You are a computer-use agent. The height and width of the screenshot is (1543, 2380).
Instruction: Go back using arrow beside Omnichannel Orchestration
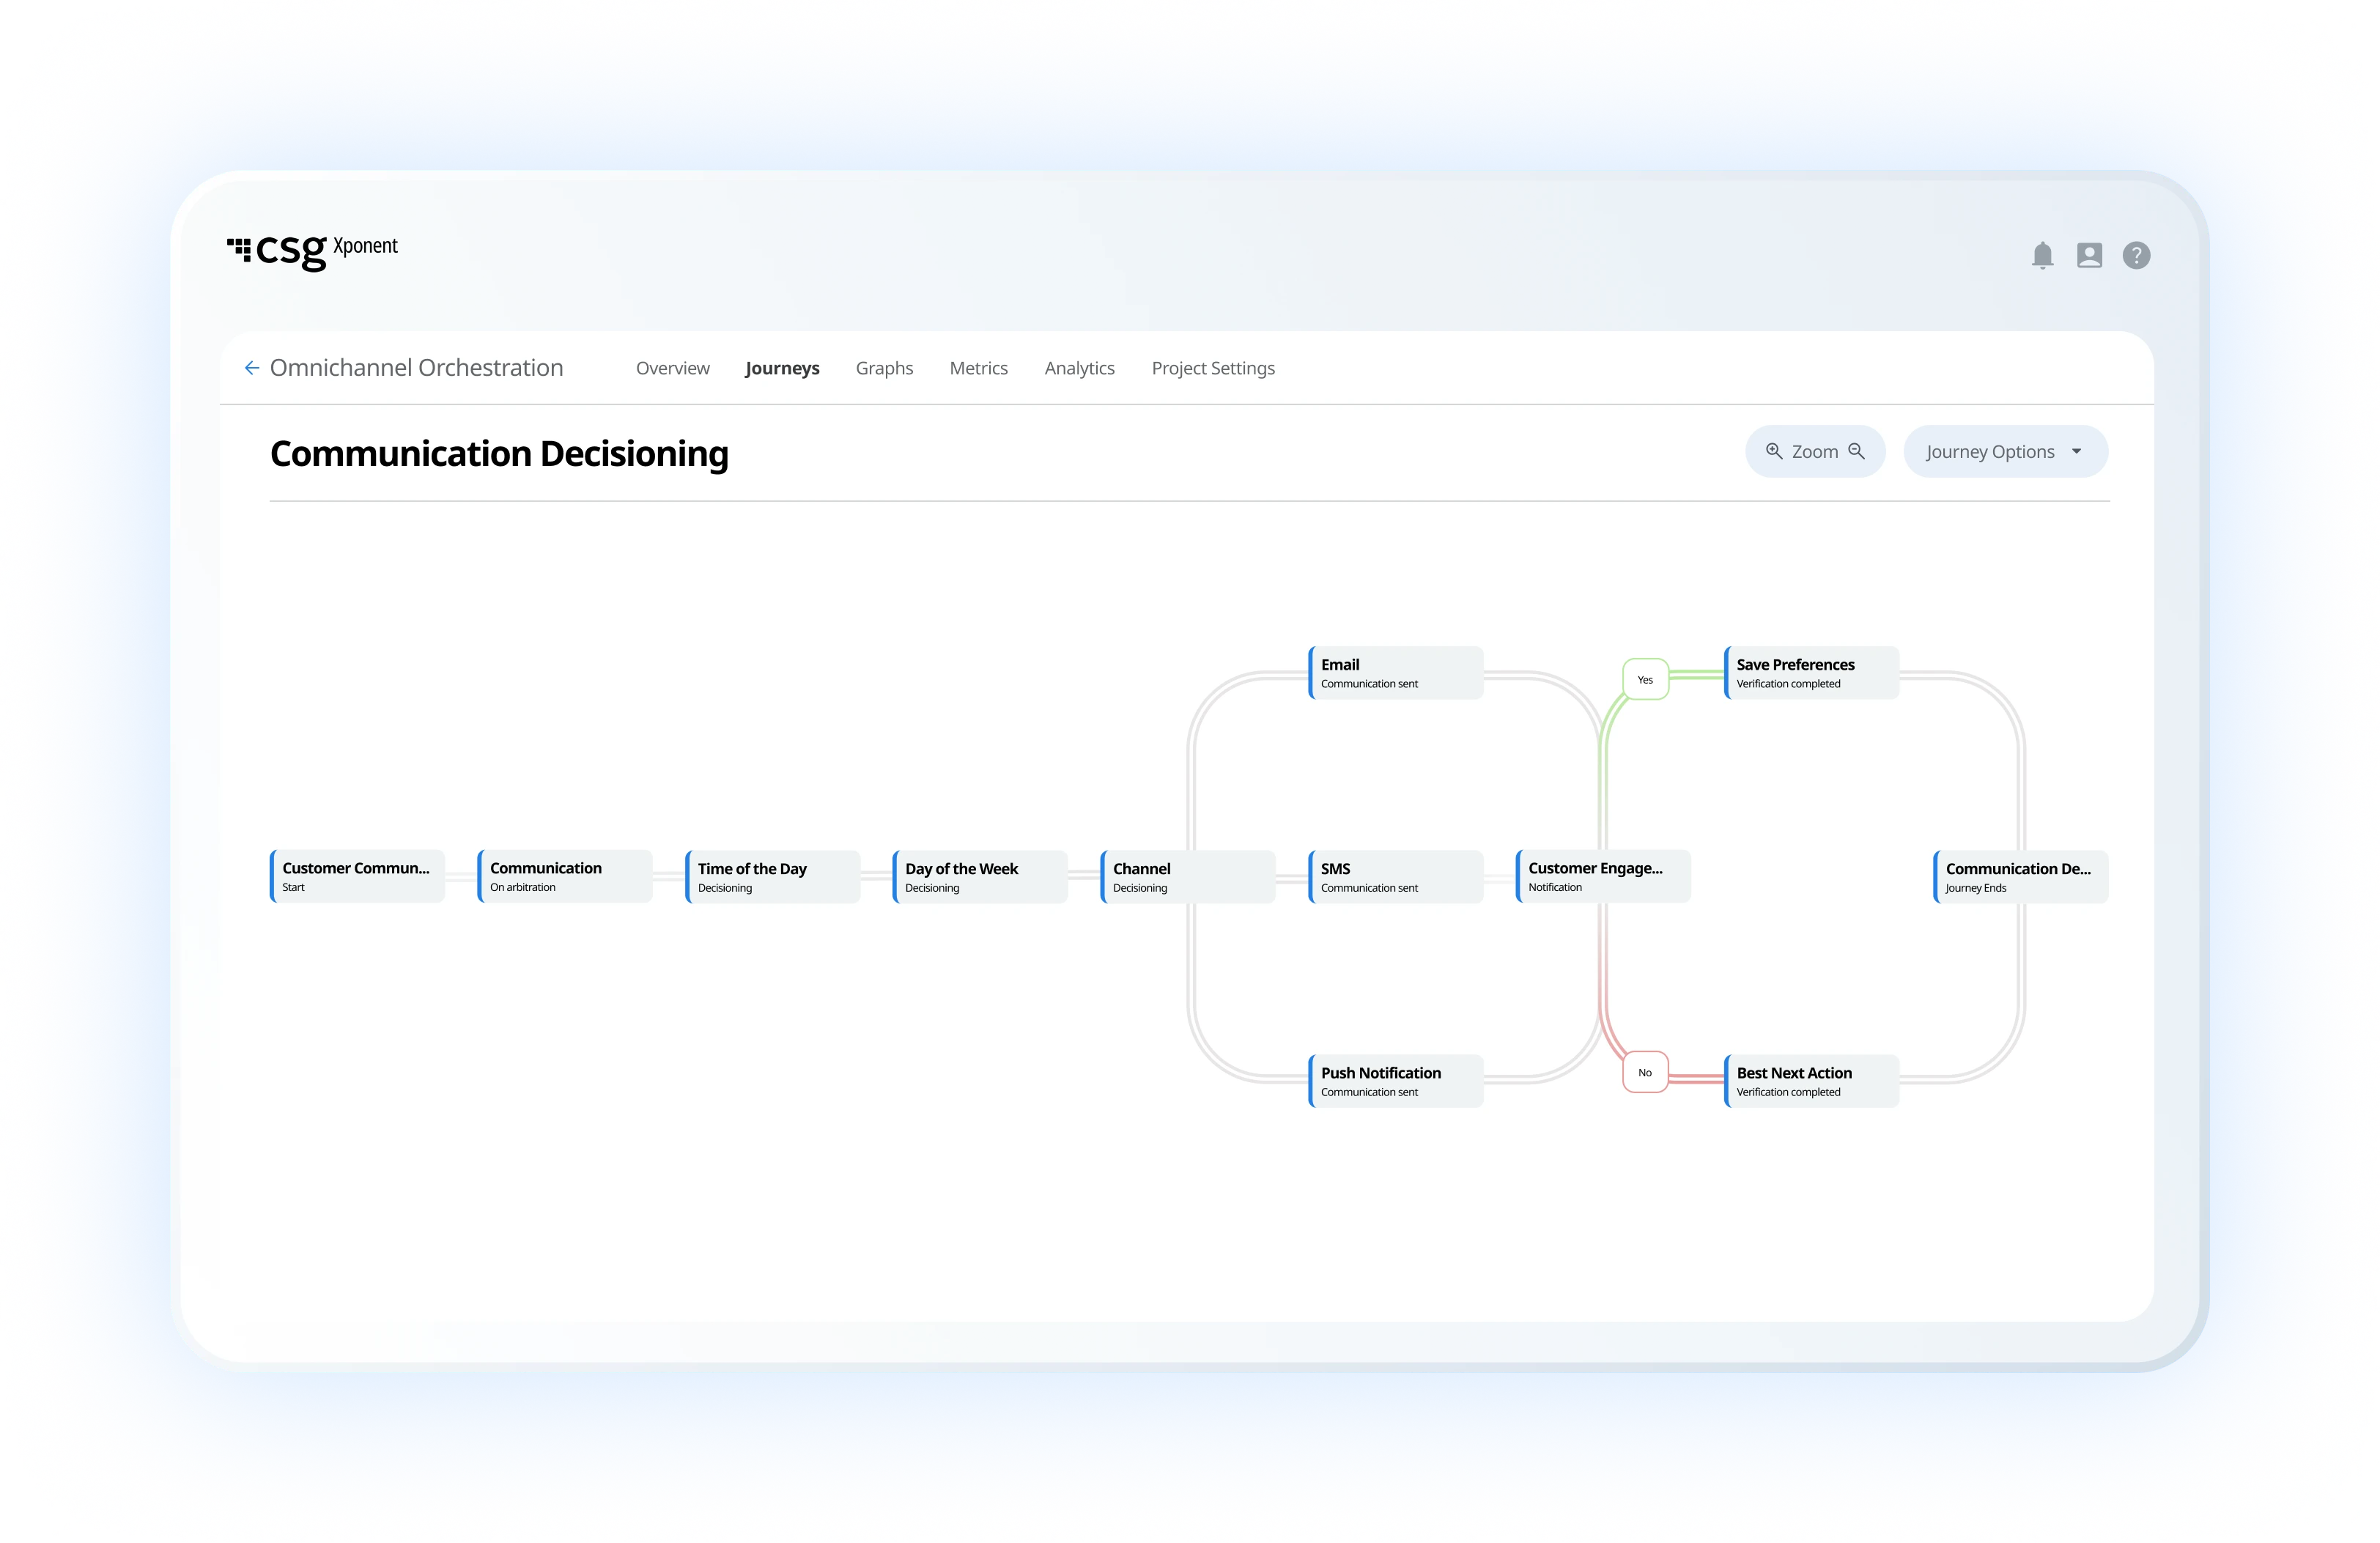click(252, 368)
